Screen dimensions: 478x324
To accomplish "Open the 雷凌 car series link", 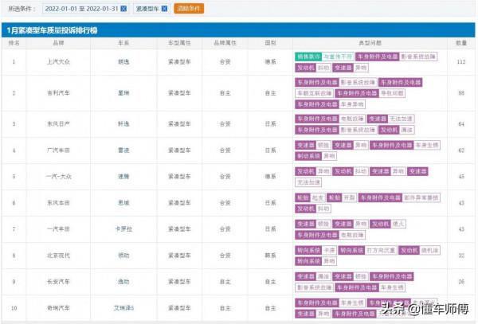I will 123,150.
